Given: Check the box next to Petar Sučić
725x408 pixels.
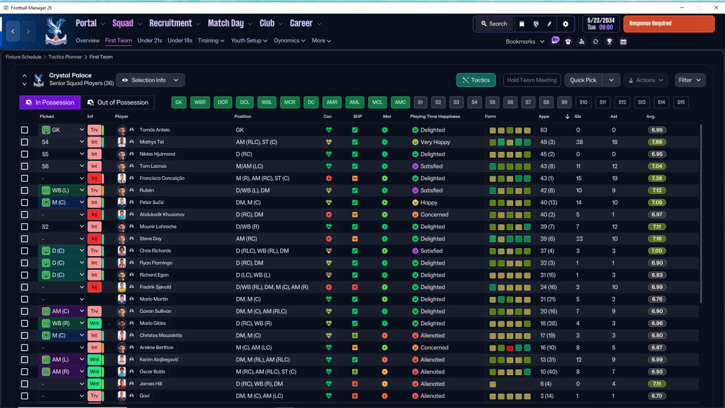Looking at the screenshot, I should pyautogui.click(x=24, y=202).
